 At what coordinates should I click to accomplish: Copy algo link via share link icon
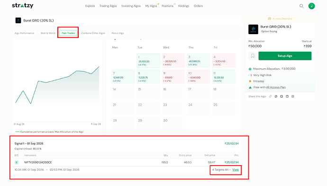coord(270,96)
